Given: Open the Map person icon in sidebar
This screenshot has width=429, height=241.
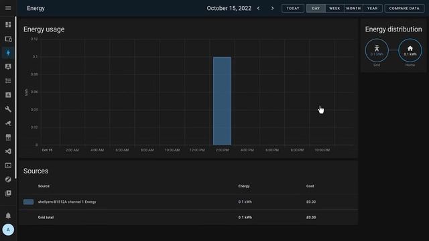Looking at the screenshot, I should 8,67.
